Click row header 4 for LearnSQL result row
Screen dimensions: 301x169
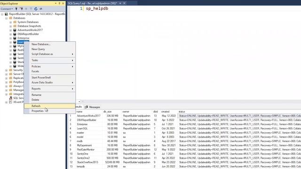click(x=72, y=129)
